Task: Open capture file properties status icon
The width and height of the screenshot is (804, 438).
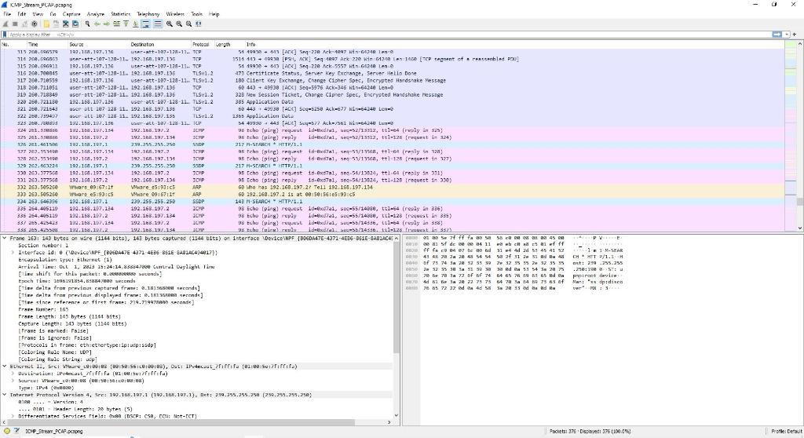Action: [x=16, y=431]
